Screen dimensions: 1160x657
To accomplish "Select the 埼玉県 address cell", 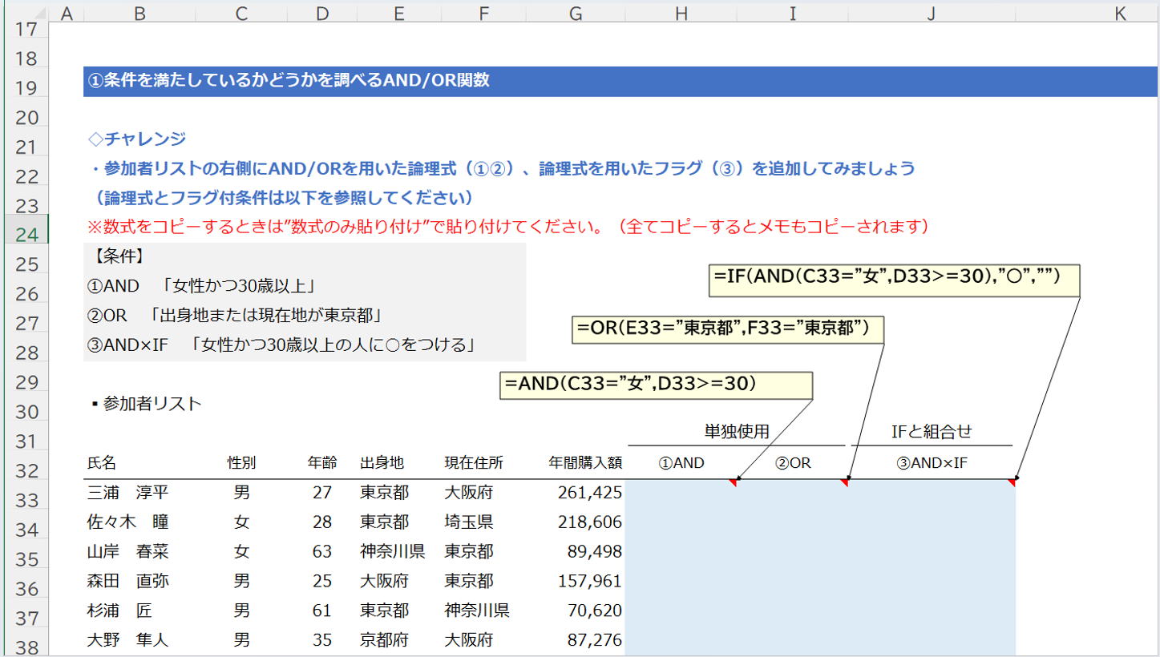I will [482, 522].
